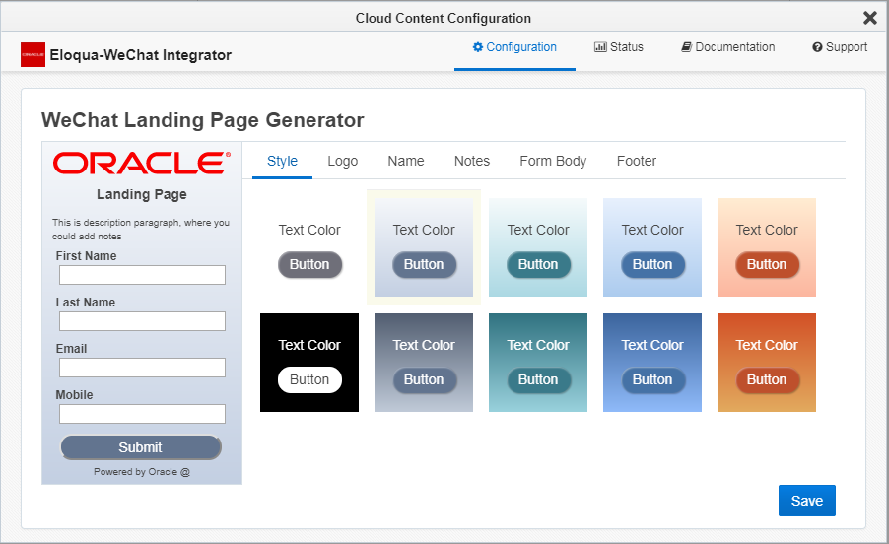Open the Support tab

point(840,47)
